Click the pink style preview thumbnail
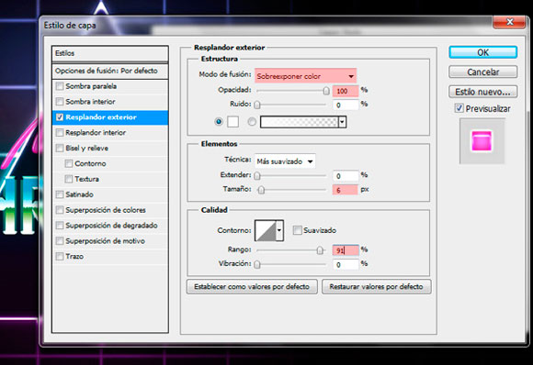The image size is (533, 365). [482, 141]
